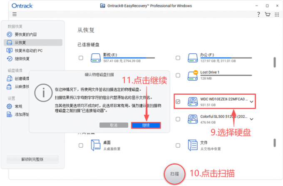Viewport: 283px width, 186px height.
Task: Click the EasyRecovery title bar app icon
Action: [x=102, y=6]
